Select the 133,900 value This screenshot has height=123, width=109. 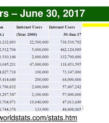[x=32, y=108]
